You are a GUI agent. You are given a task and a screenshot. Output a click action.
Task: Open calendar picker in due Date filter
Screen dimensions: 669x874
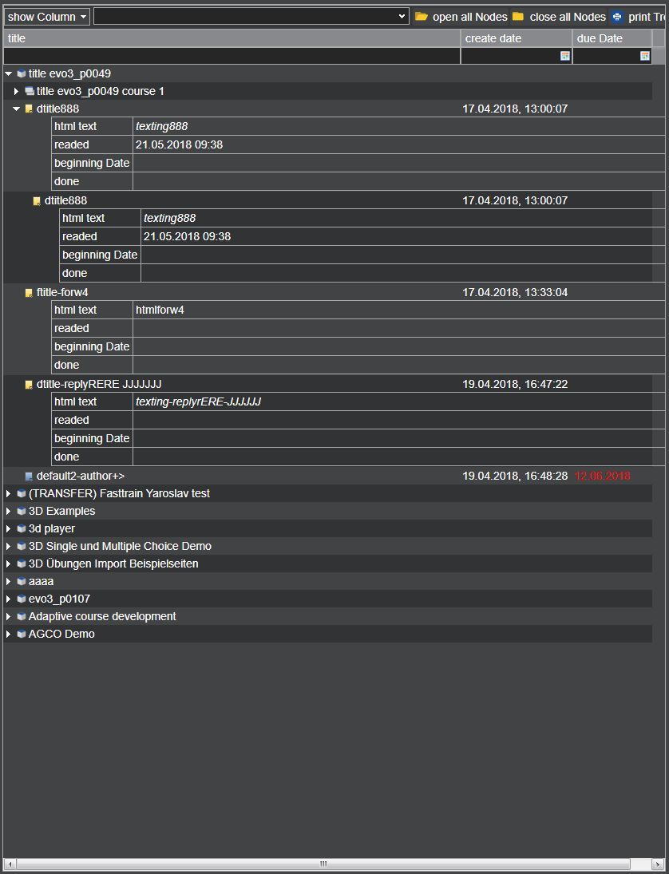(645, 56)
